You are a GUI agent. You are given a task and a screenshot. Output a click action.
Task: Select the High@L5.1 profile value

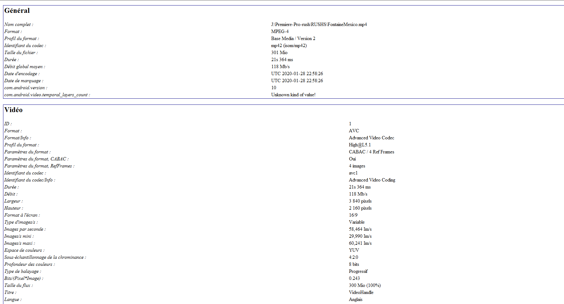coord(360,145)
